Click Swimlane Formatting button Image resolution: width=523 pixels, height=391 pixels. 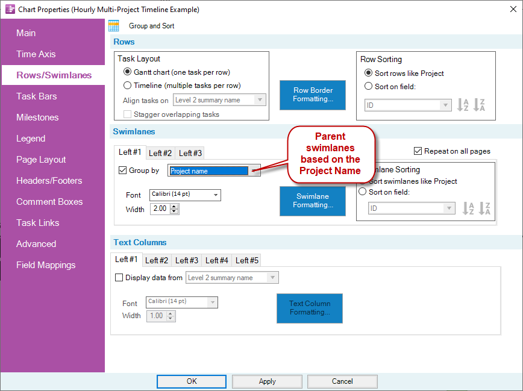tap(313, 201)
